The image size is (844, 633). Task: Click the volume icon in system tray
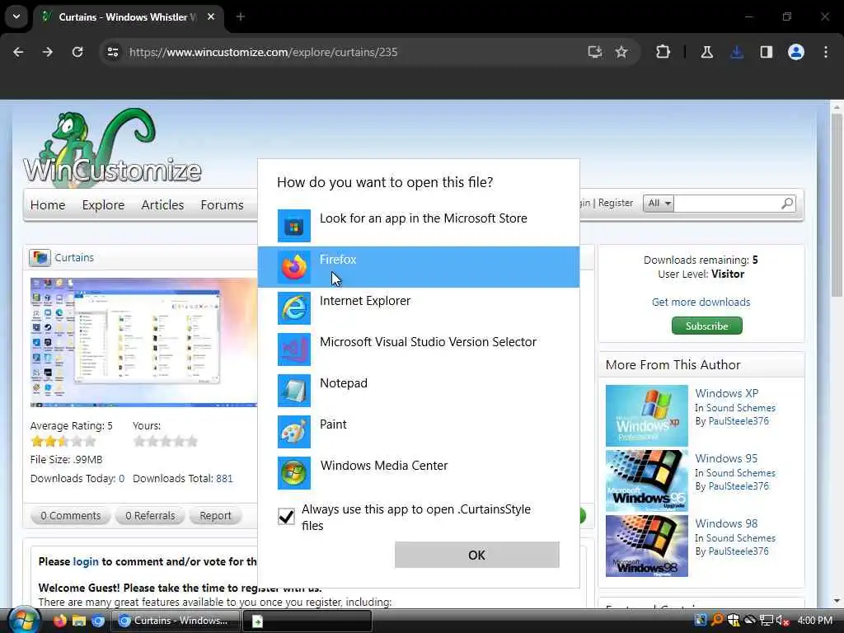click(x=781, y=621)
